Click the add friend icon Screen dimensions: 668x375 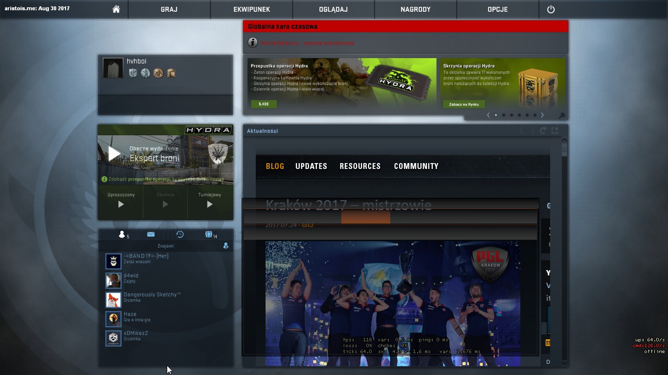tap(226, 246)
